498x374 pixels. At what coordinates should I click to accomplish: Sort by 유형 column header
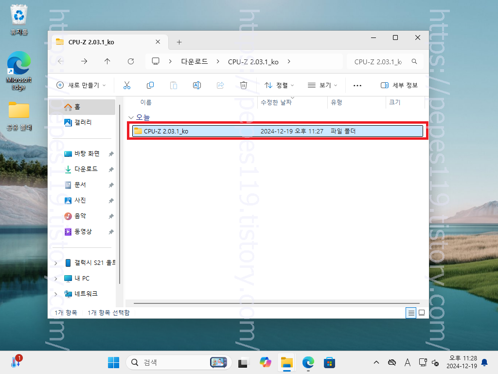[x=356, y=102]
